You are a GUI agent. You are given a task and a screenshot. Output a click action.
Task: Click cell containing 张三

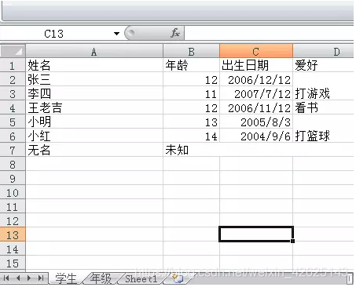click(94, 79)
